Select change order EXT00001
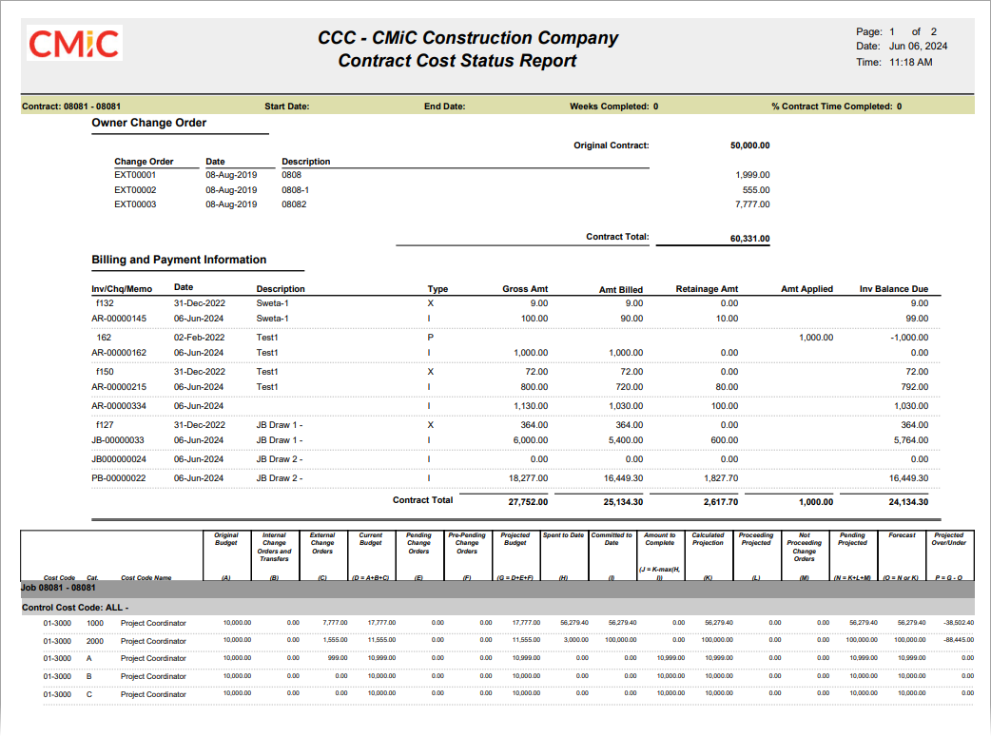991x737 pixels. [135, 175]
